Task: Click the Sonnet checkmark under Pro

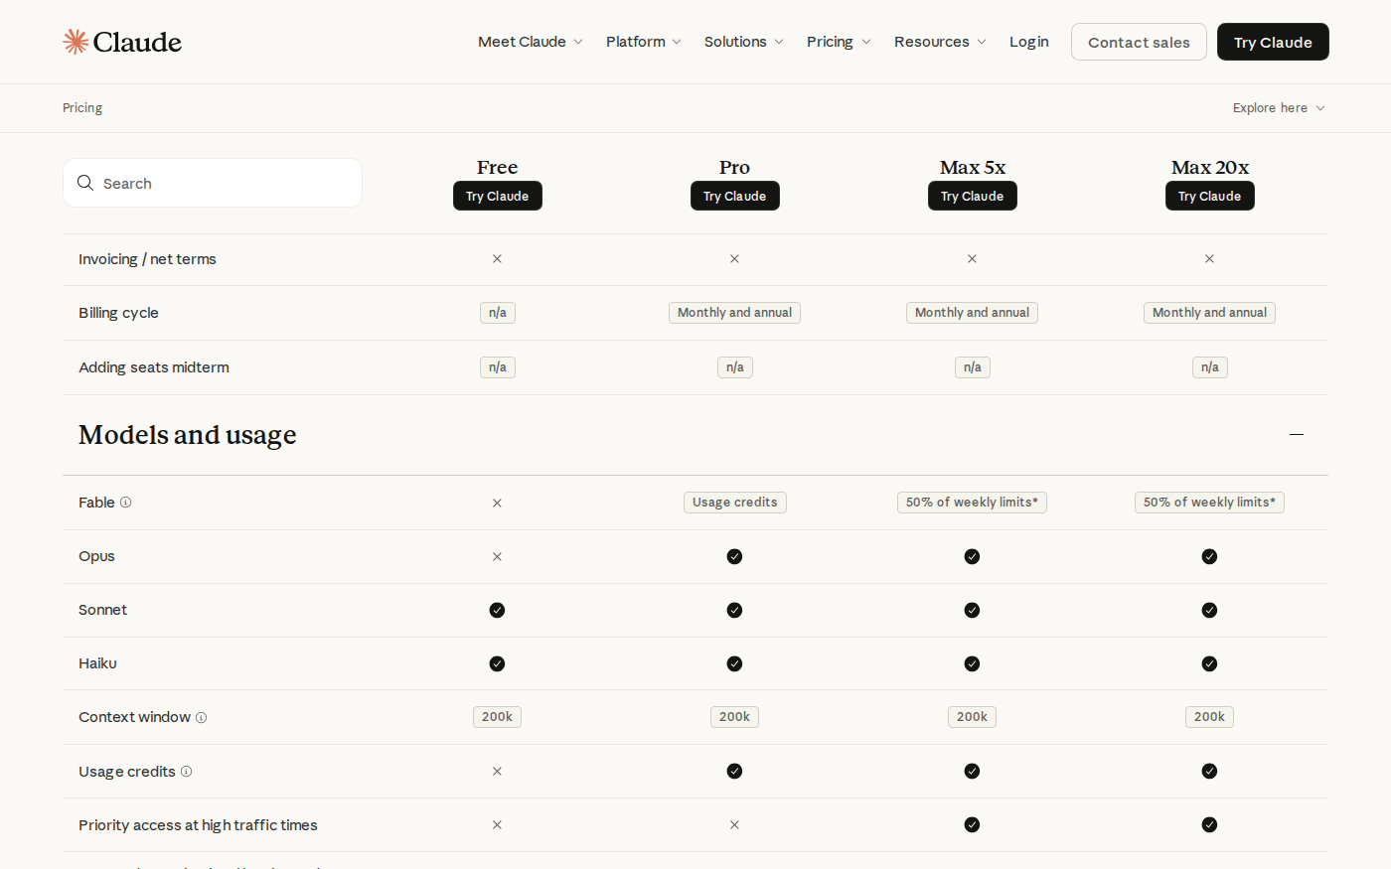Action: [x=734, y=610]
